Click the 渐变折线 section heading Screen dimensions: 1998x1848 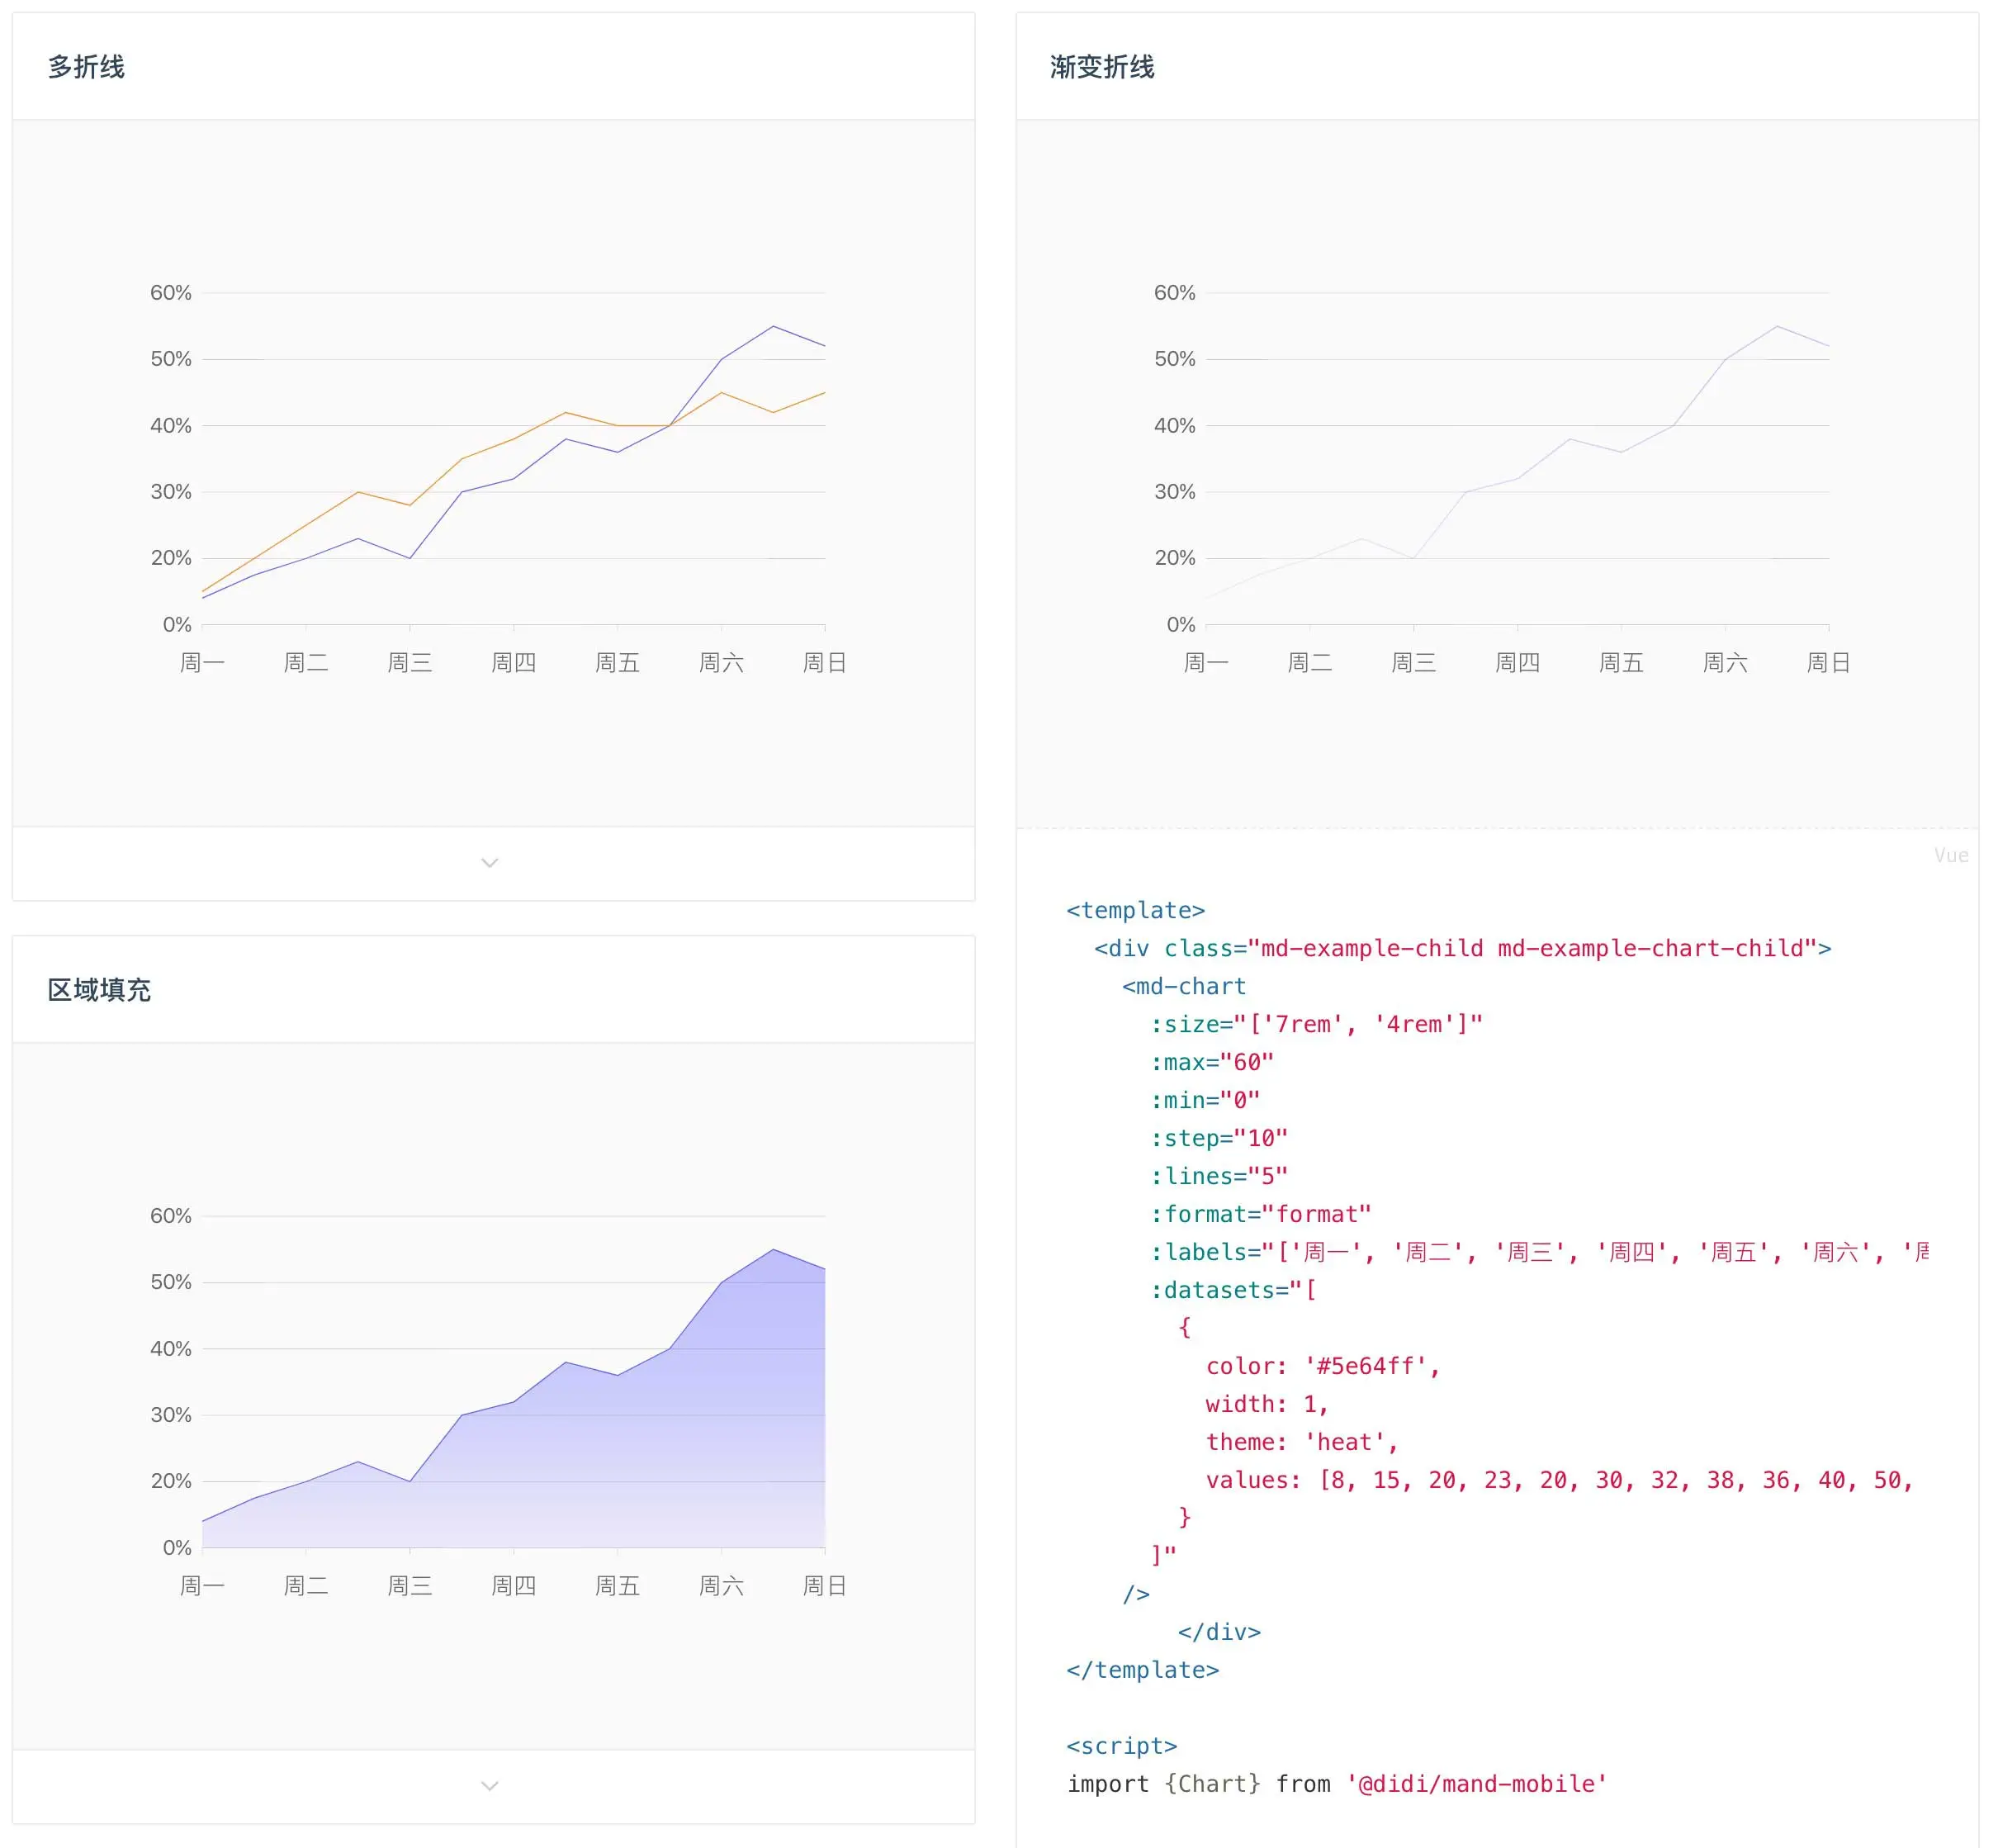coord(1102,67)
